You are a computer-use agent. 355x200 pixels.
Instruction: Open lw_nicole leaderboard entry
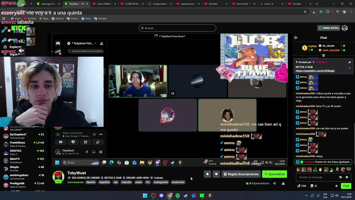(x=332, y=46)
